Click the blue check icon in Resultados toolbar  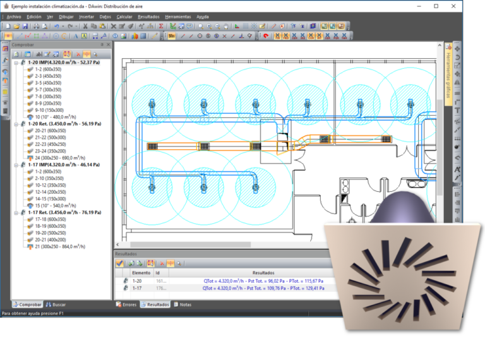[120, 263]
